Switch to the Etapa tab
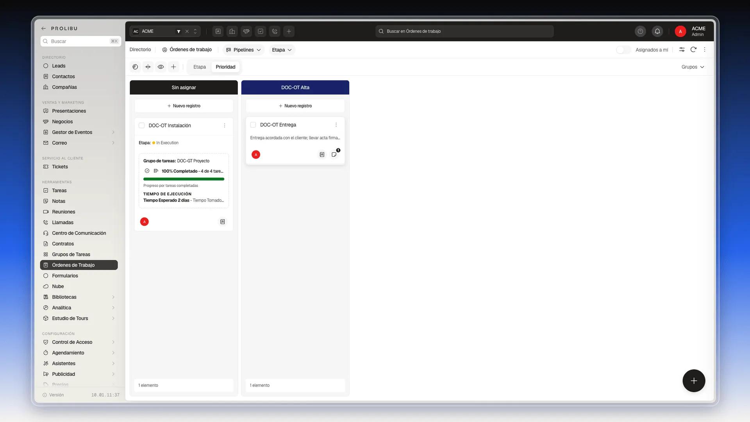This screenshot has height=422, width=750. 200,67
